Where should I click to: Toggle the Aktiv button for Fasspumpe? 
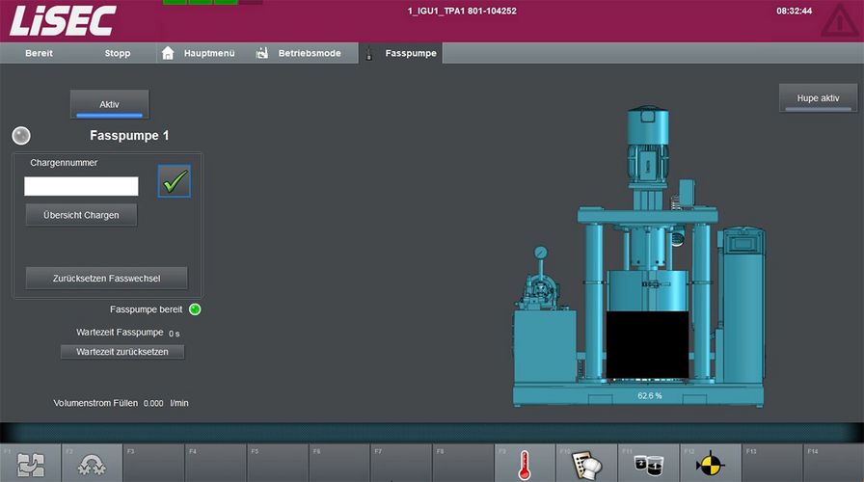pos(109,104)
